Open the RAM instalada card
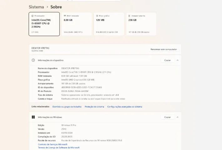 pos(77,24)
